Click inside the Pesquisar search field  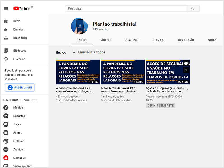(x=126, y=8)
